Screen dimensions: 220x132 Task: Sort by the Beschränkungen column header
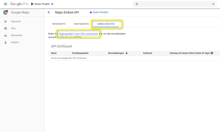(x=116, y=53)
